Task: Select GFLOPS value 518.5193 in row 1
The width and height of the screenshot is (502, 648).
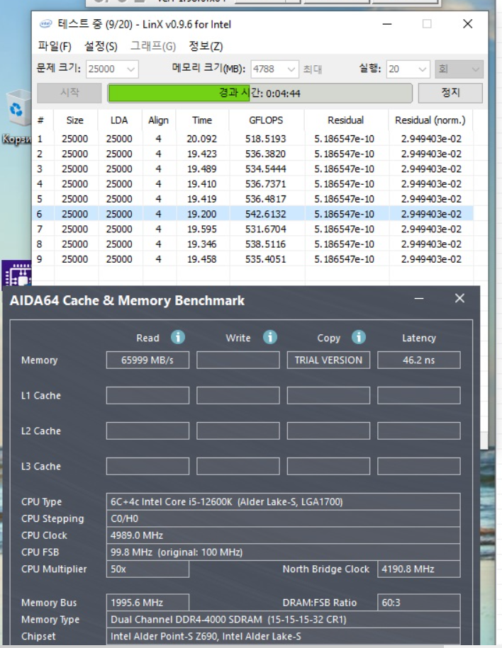Action: point(265,139)
